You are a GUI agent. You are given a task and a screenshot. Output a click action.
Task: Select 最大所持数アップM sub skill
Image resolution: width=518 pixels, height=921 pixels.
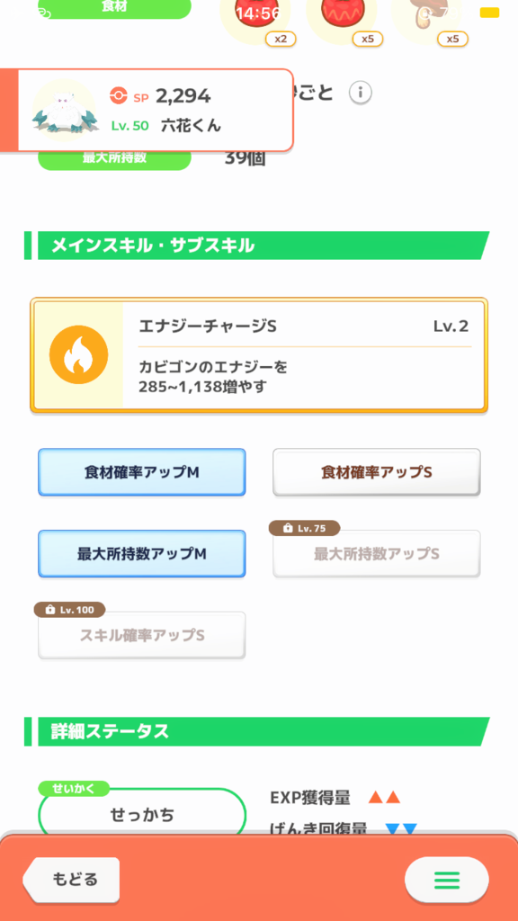[x=141, y=554]
